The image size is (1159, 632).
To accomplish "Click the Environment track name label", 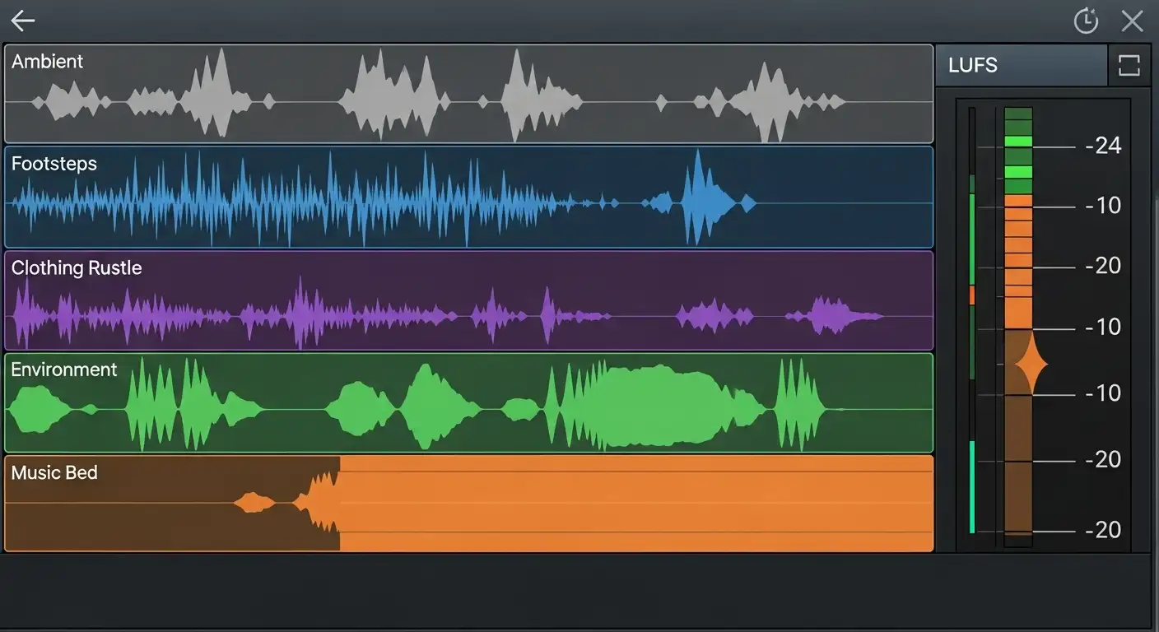I will pos(64,369).
